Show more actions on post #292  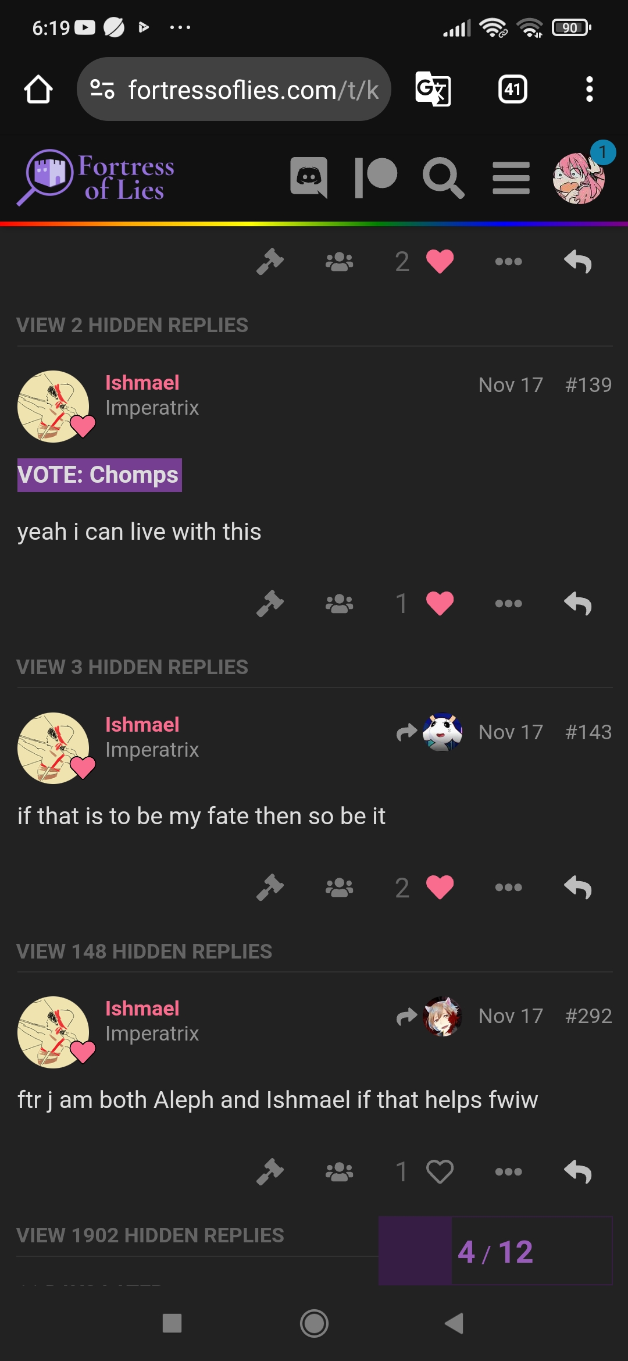508,1171
